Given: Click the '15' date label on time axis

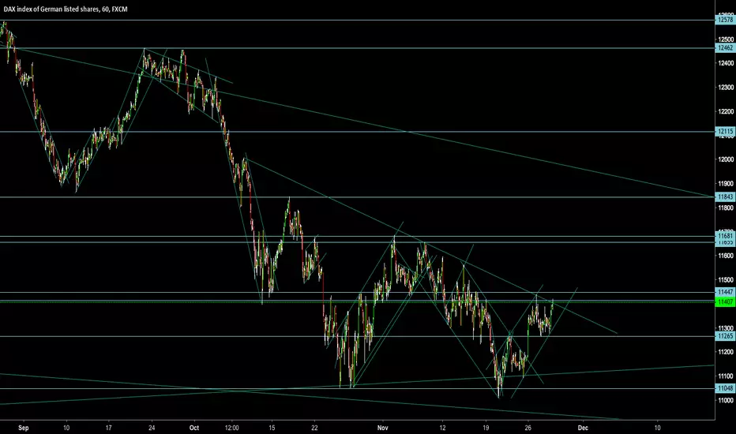Looking at the screenshot, I should [x=272, y=428].
